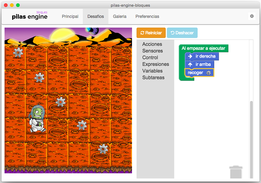Open the Subtareas block category

[153, 78]
